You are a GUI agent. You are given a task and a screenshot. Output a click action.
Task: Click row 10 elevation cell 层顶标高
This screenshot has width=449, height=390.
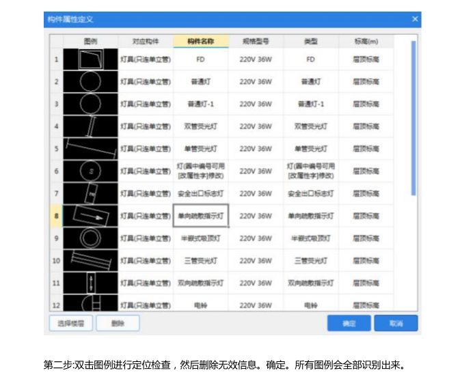click(x=366, y=260)
